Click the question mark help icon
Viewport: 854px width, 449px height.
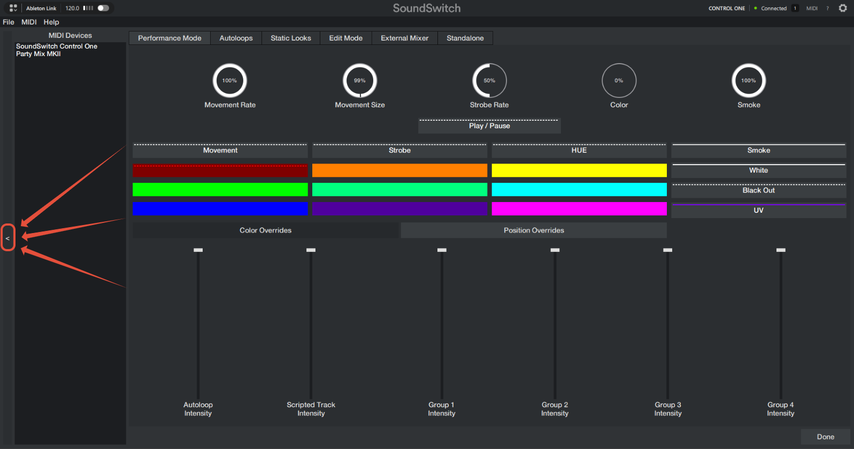click(x=827, y=9)
